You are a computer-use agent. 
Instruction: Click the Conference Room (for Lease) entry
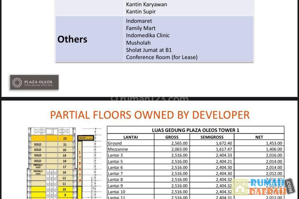pyautogui.click(x=162, y=57)
